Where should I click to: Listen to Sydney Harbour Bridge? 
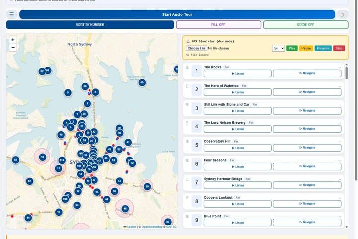click(x=238, y=185)
